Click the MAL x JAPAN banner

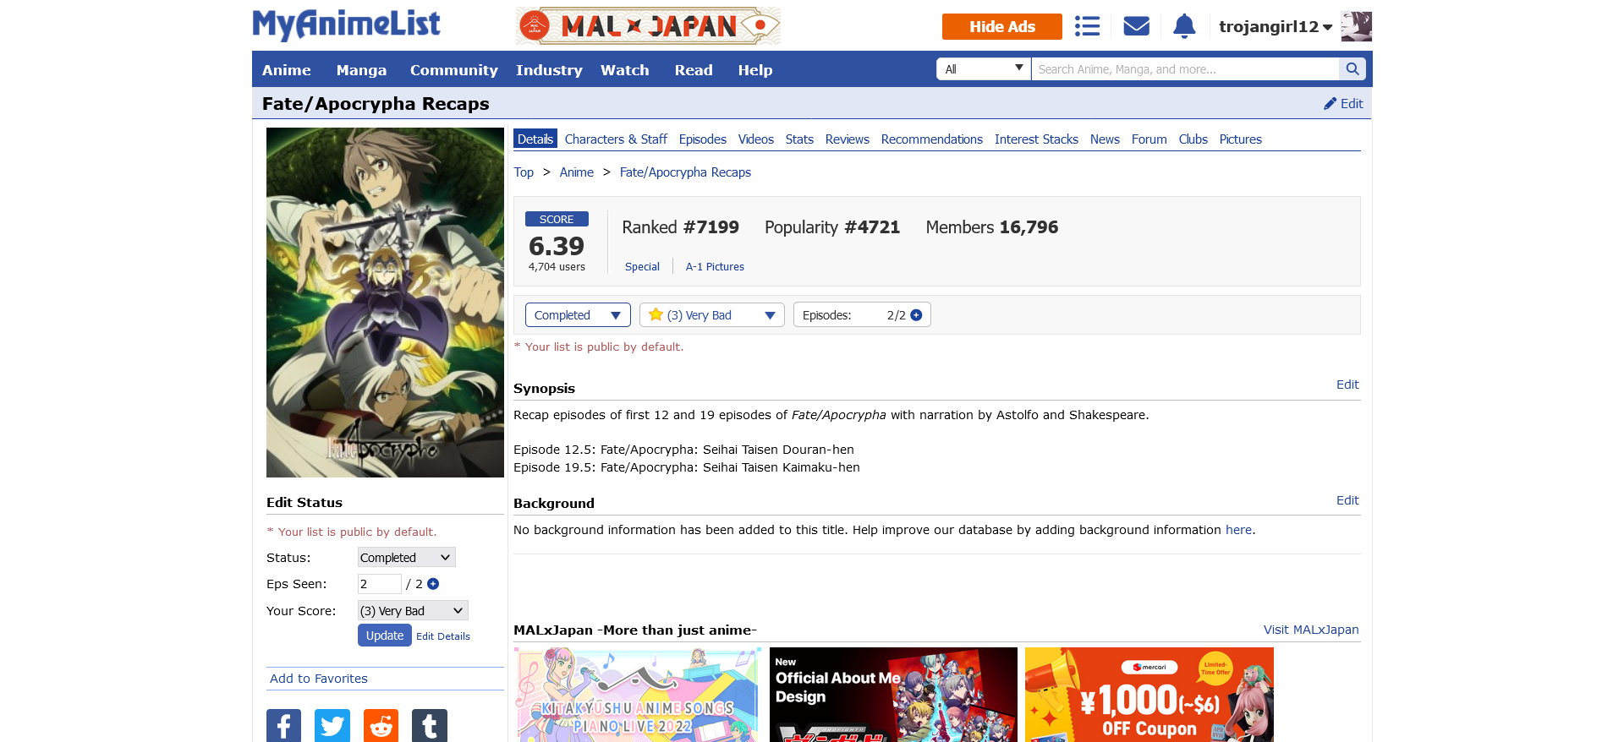(x=648, y=26)
